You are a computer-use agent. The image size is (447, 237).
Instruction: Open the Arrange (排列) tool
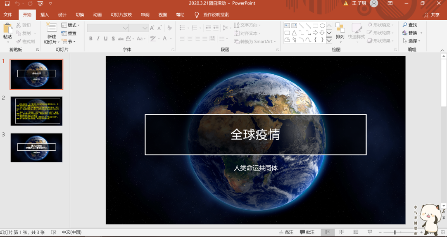tap(340, 32)
